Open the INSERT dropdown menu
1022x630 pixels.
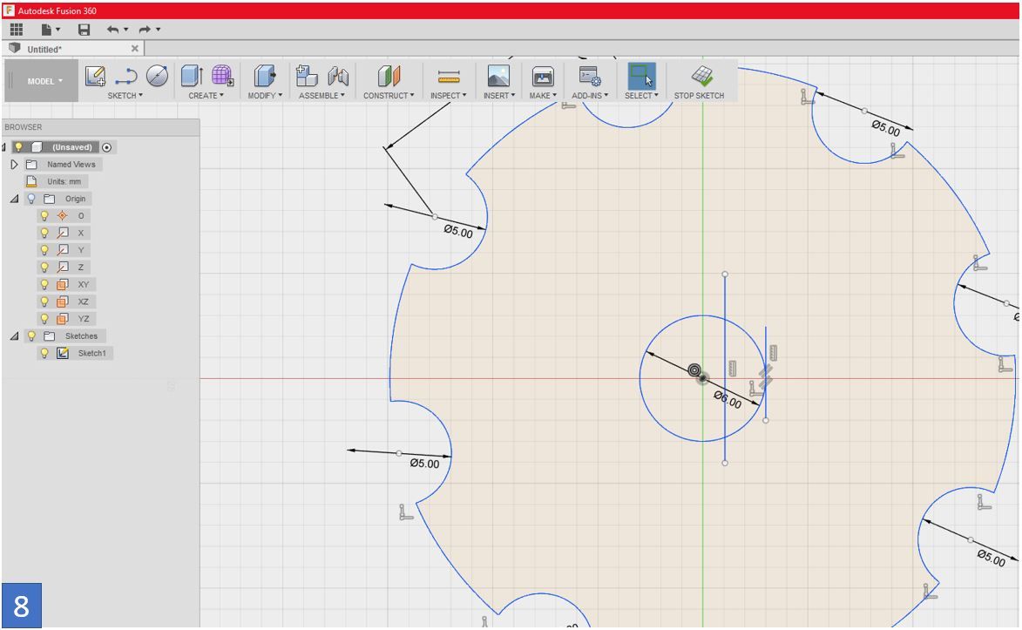[x=498, y=95]
